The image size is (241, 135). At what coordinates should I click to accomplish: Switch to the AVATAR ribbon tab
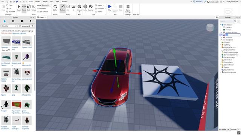45,1
